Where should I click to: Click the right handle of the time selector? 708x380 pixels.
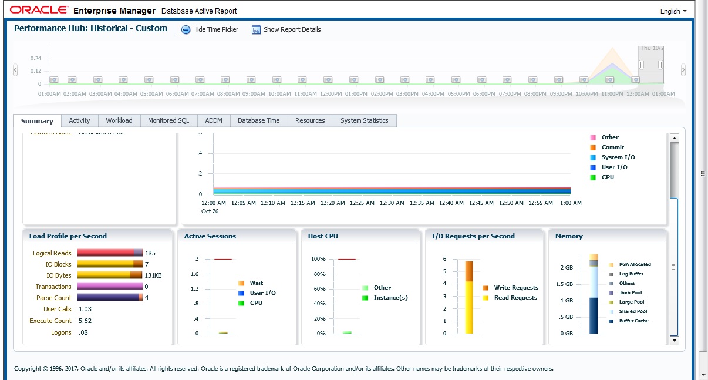(x=660, y=65)
